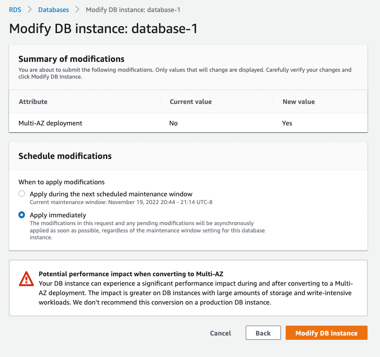Screen dimensions: 380x357
Task: Open the RDS breadcrumb link
Action: (15, 10)
